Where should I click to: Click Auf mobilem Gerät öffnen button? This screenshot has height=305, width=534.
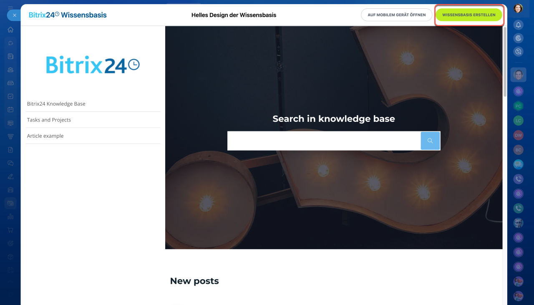[x=397, y=15]
